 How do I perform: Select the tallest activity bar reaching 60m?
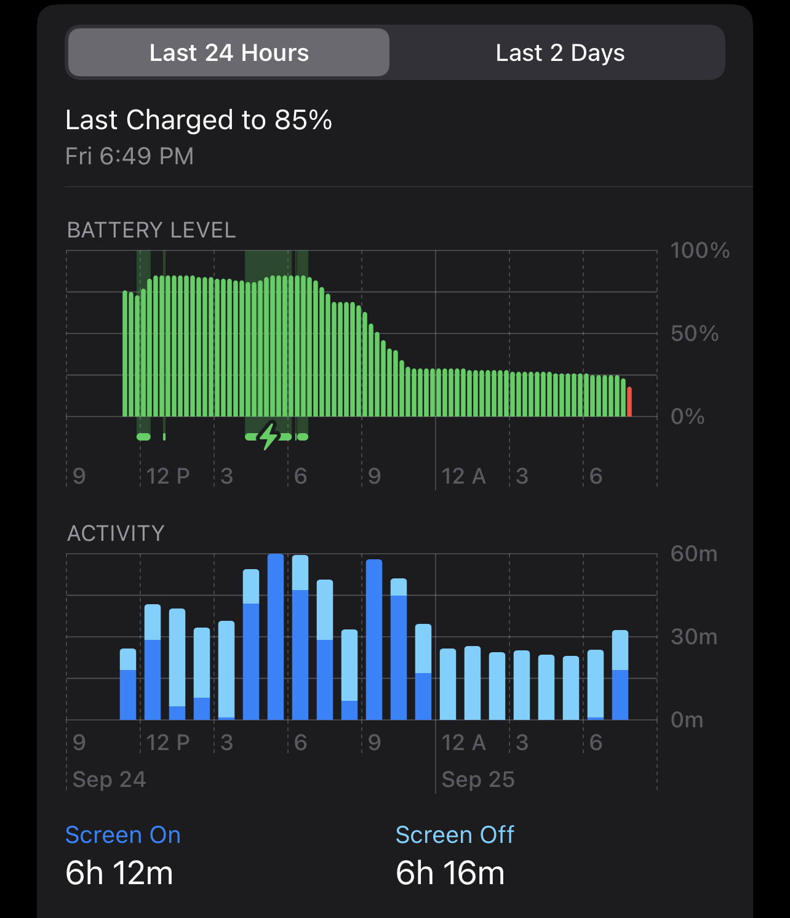pos(276,636)
